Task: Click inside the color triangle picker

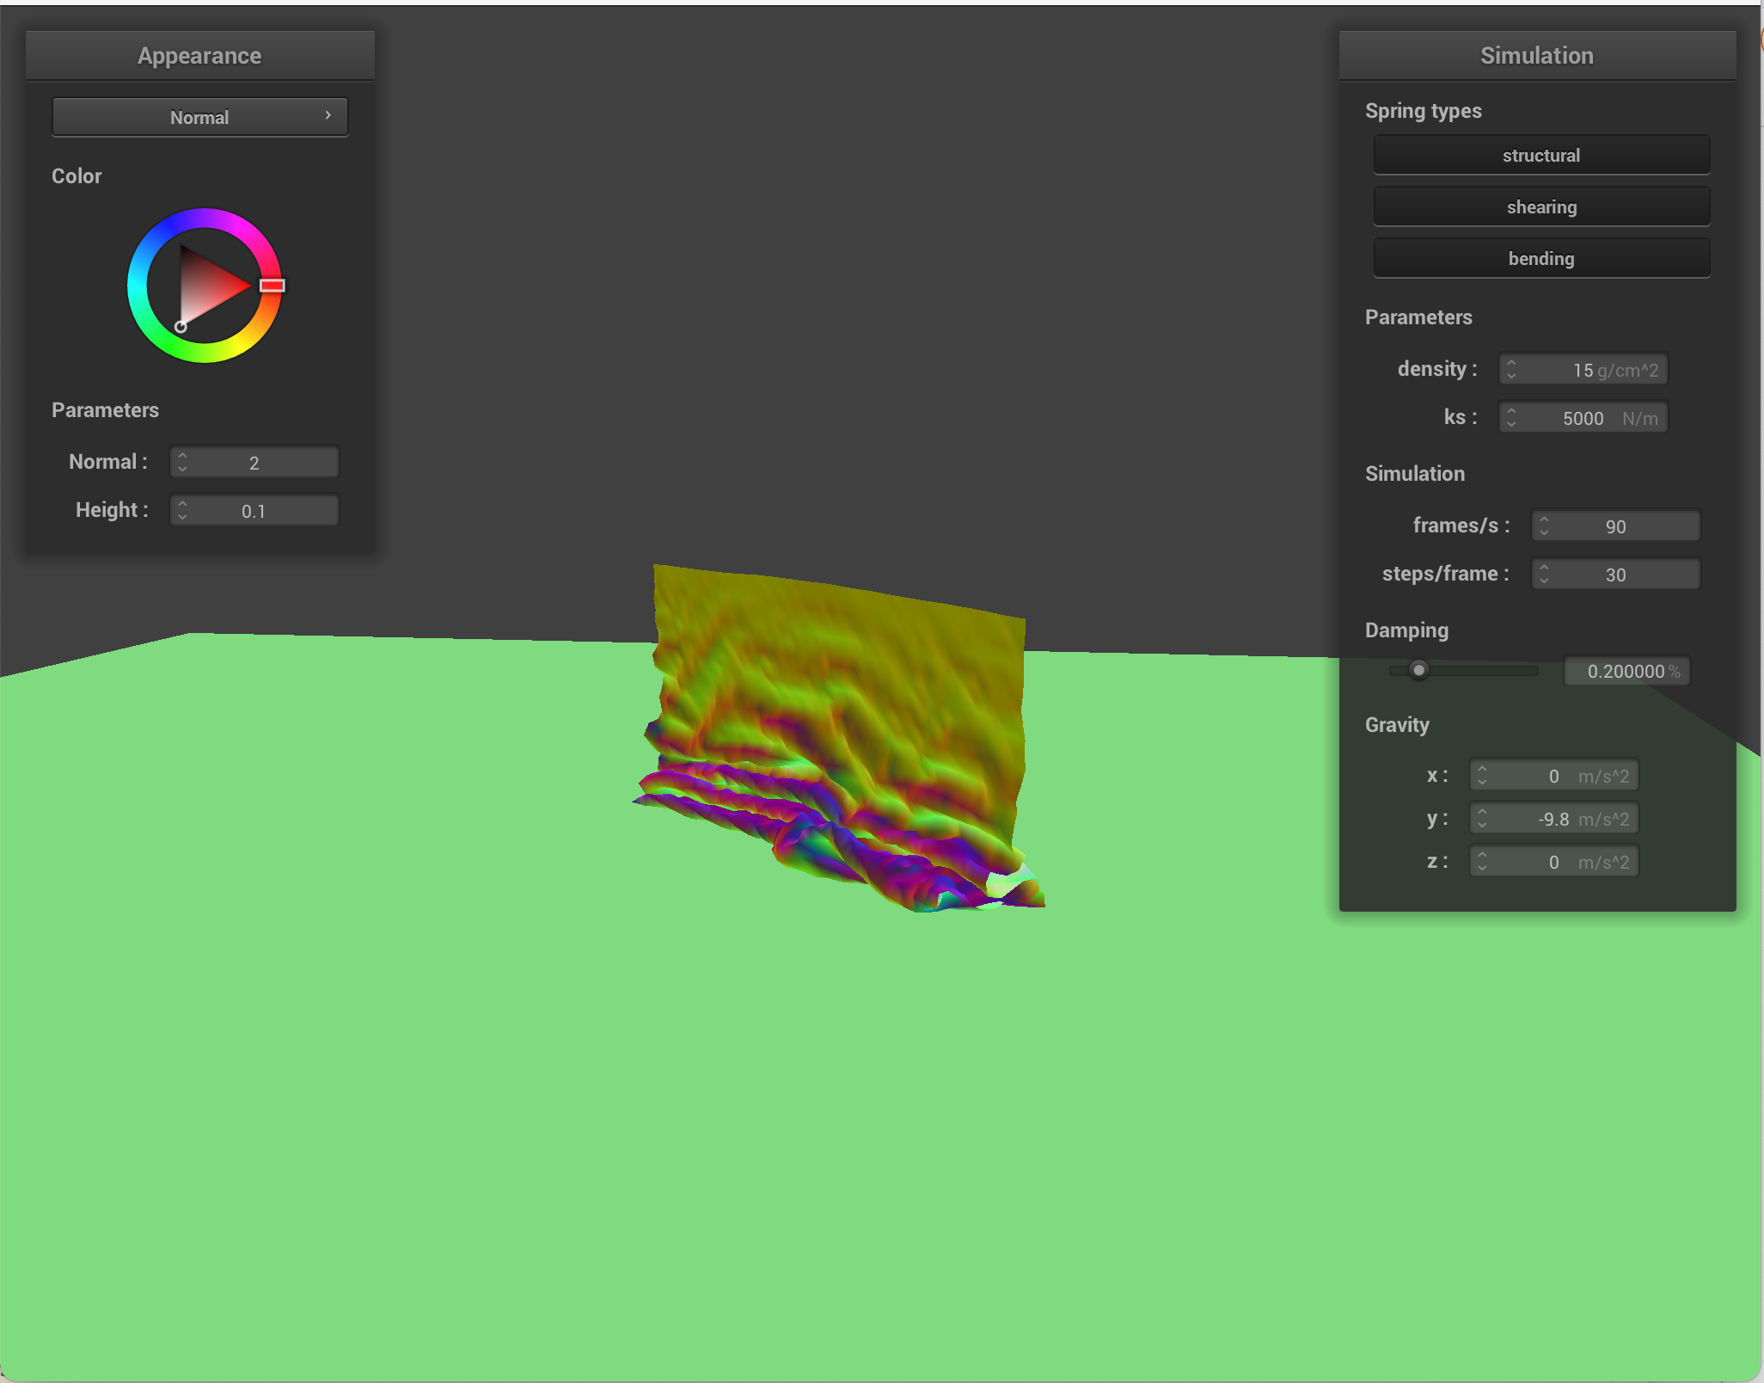Action: 206,284
